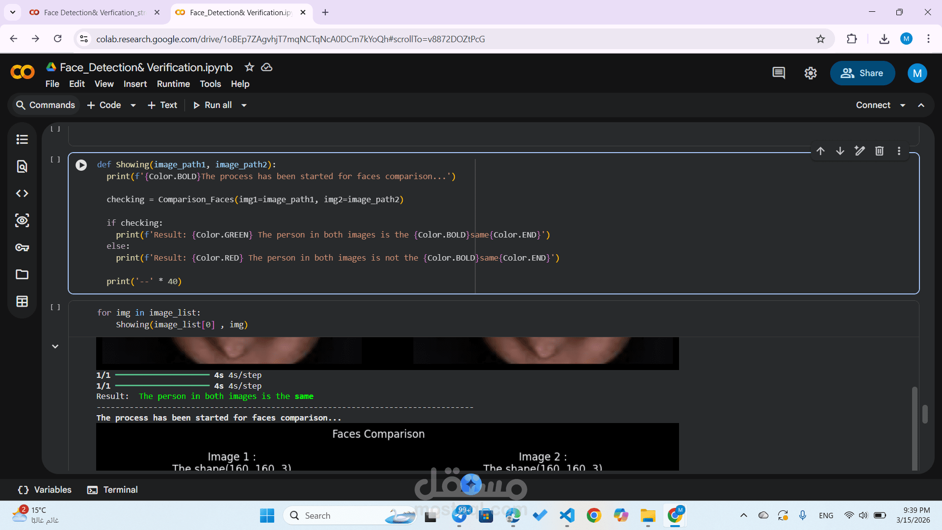Click the notebook title Face_Detection& Verification.ipynb

click(146, 67)
